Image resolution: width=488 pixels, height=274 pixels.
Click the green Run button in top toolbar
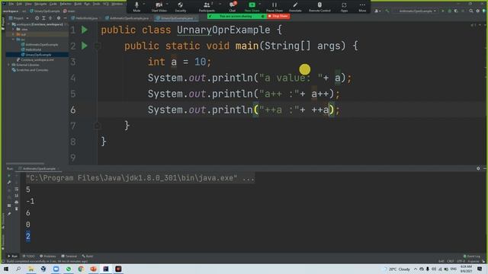pyautogui.click(x=443, y=11)
